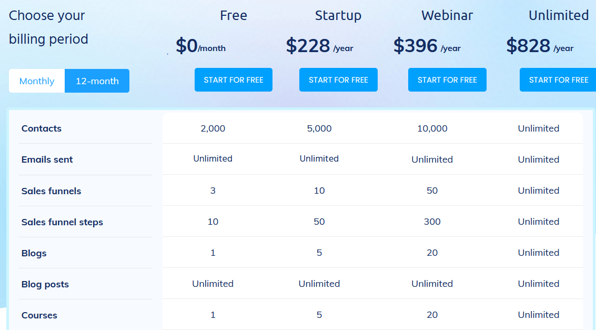Image resolution: width=596 pixels, height=330 pixels.
Task: Click the Blogs row label
Action: pos(34,253)
